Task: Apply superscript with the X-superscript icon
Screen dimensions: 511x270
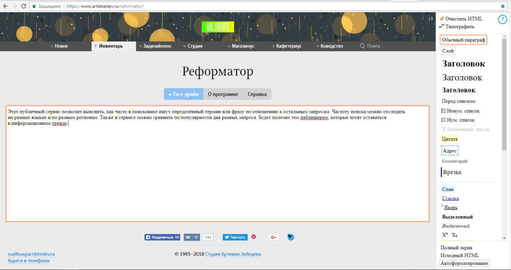Action: [x=445, y=235]
